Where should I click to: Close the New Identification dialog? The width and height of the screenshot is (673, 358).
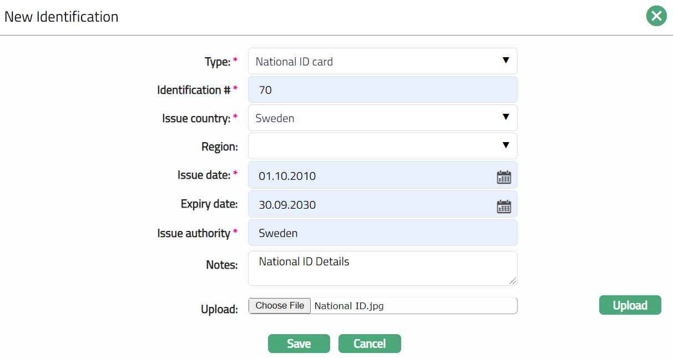pyautogui.click(x=656, y=16)
